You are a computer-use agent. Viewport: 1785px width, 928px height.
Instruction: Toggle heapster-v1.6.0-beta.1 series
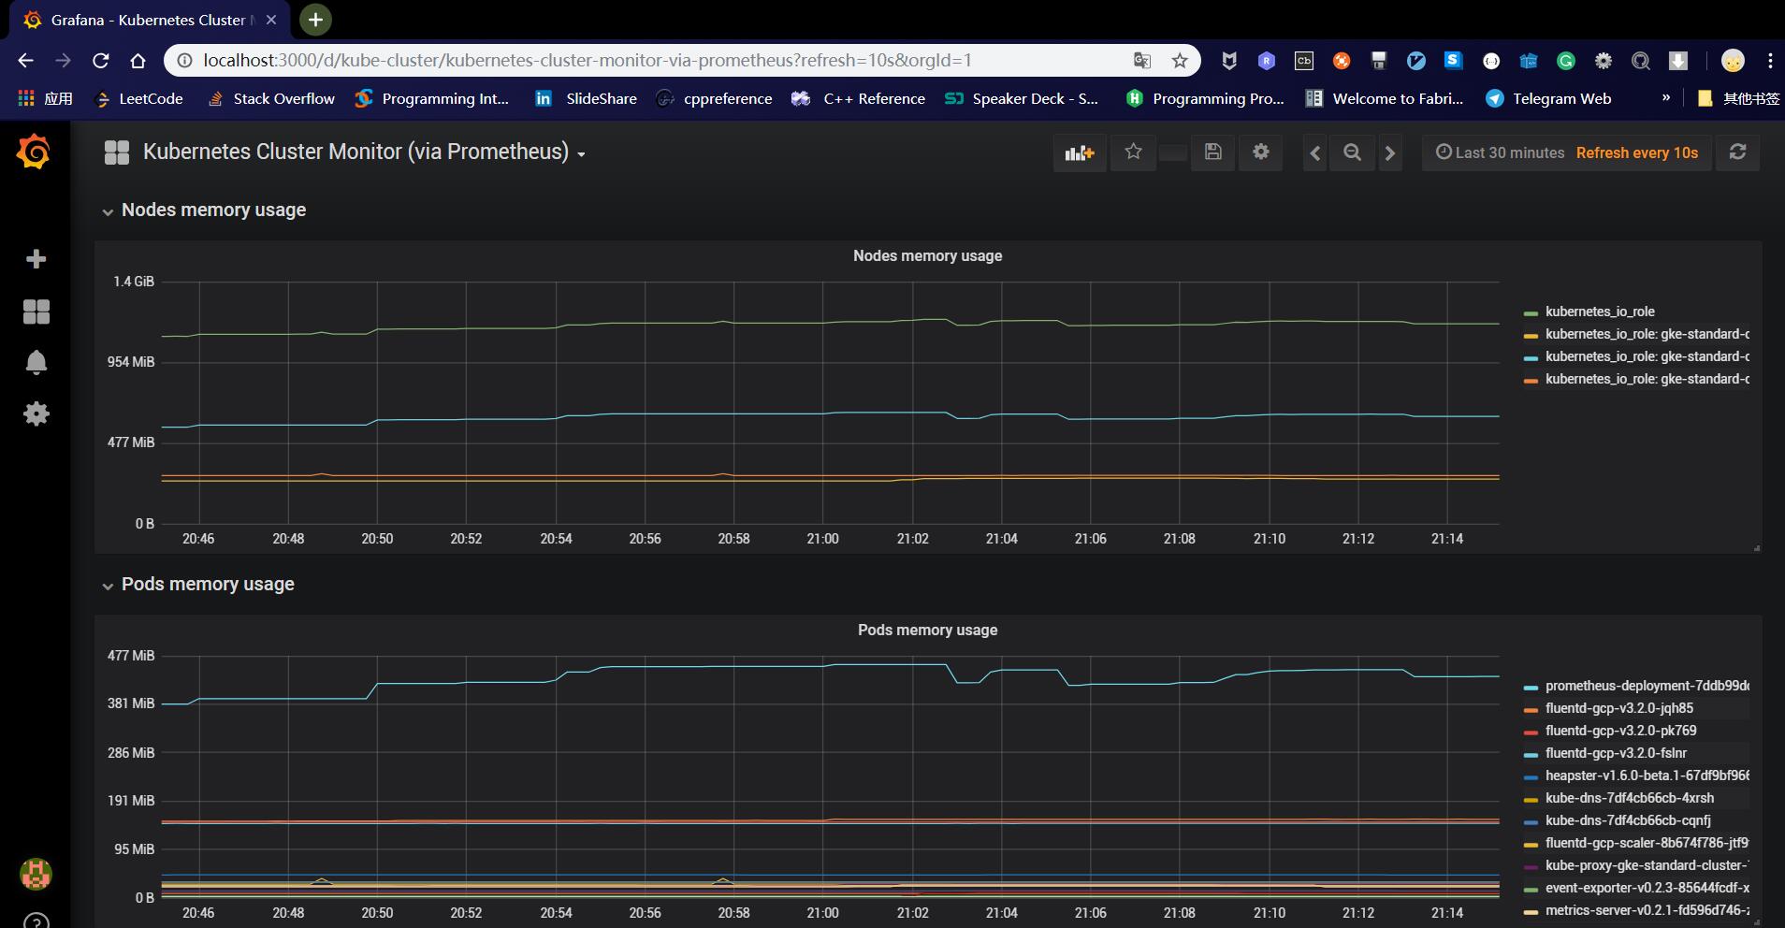1647,776
